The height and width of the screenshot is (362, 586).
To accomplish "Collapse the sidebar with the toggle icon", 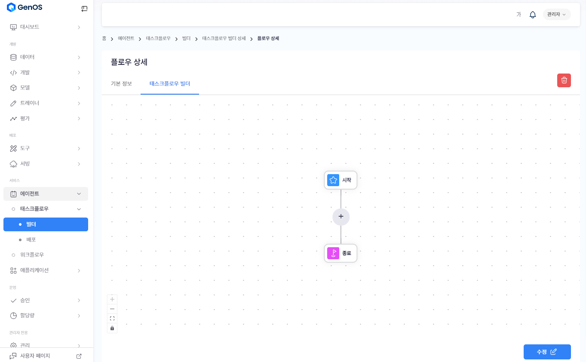I will point(84,8).
